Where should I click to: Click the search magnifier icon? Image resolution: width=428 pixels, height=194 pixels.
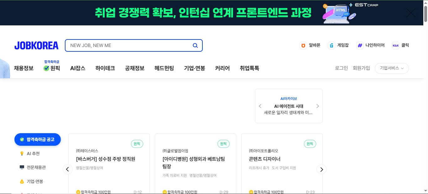(195, 45)
